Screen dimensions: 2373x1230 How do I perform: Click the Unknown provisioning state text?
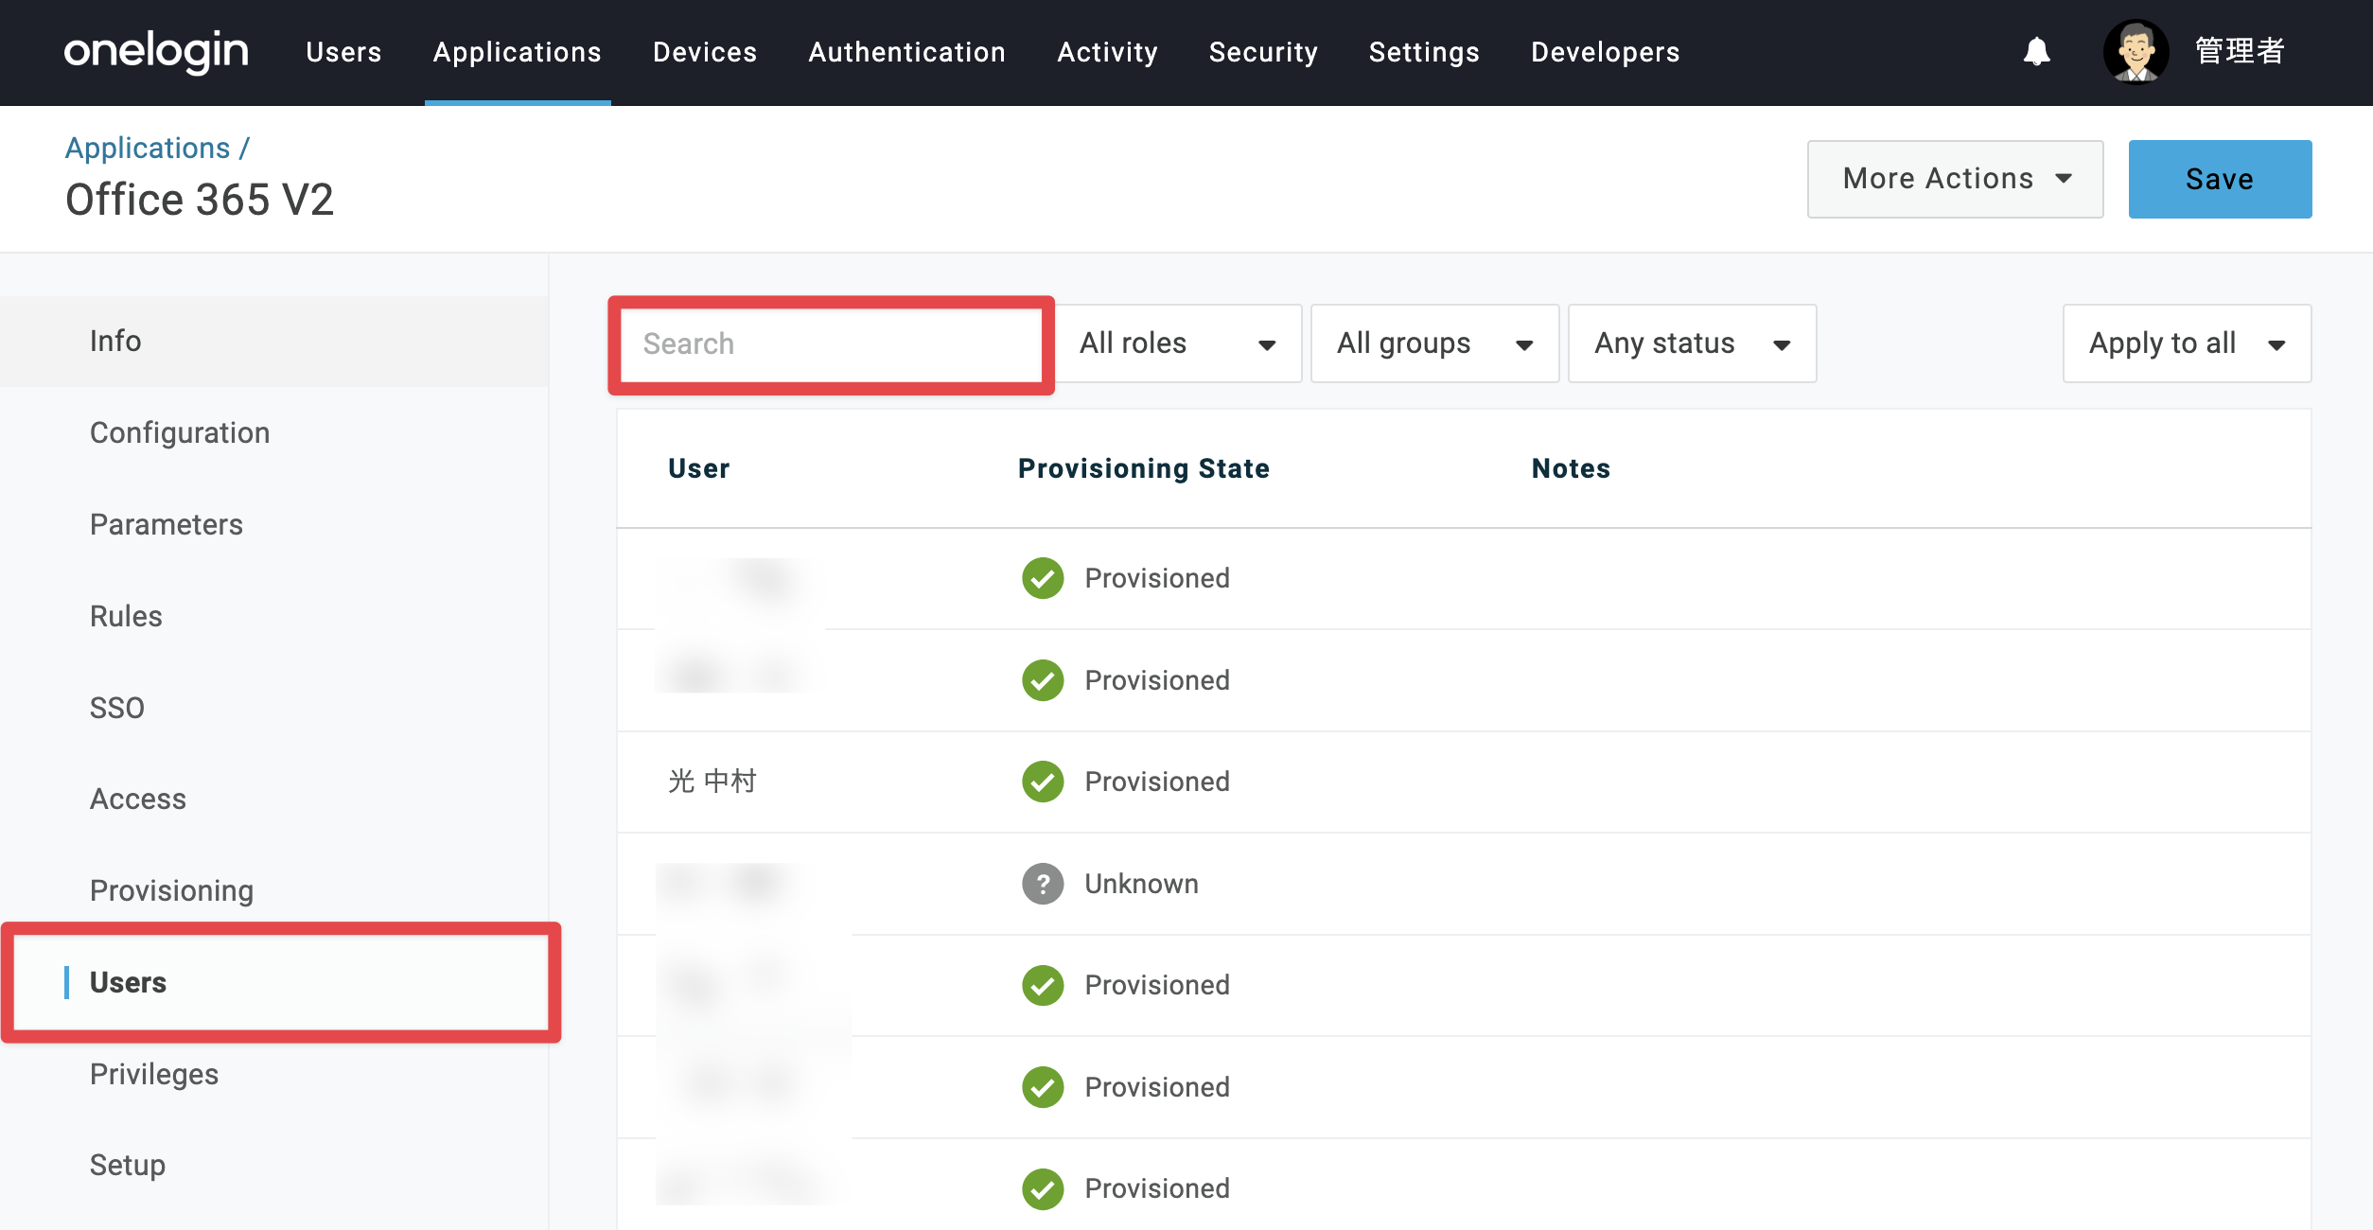click(x=1142, y=884)
